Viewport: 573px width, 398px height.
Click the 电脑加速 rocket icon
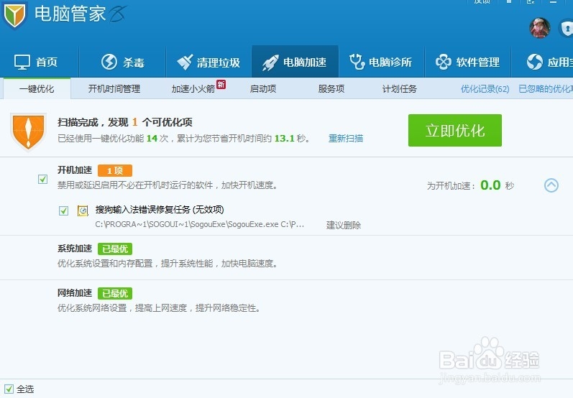(x=270, y=63)
